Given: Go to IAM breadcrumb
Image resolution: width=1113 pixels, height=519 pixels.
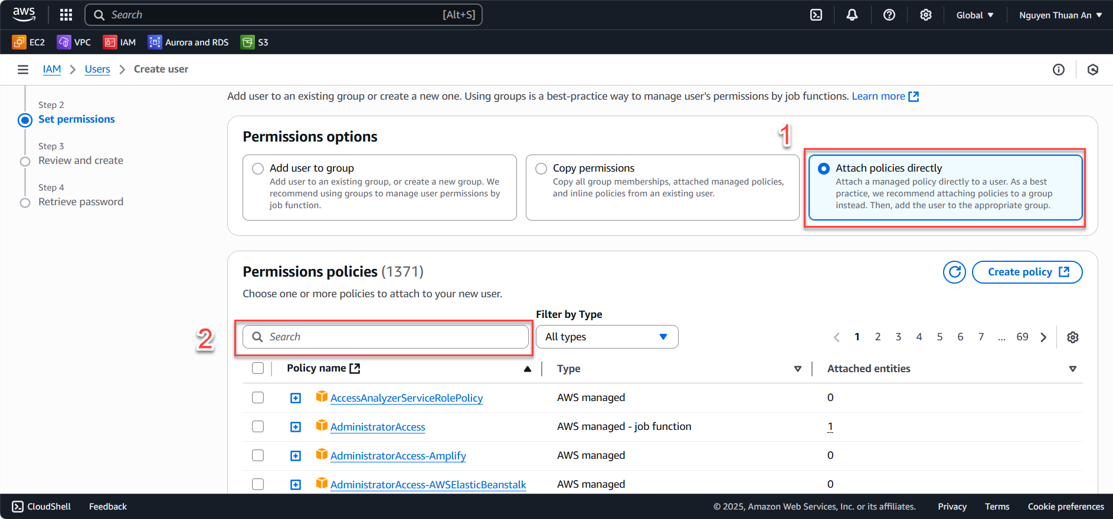Looking at the screenshot, I should click(x=52, y=69).
